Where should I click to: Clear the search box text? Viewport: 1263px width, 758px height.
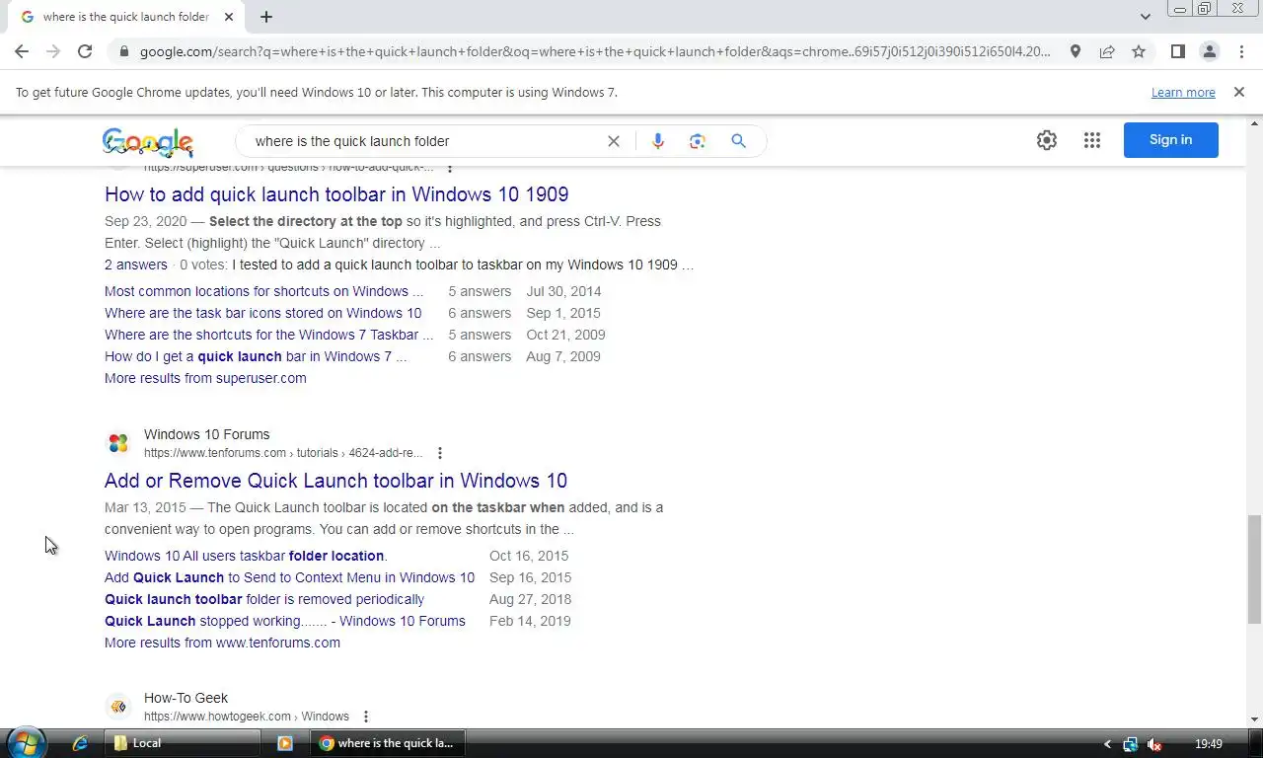pos(614,141)
